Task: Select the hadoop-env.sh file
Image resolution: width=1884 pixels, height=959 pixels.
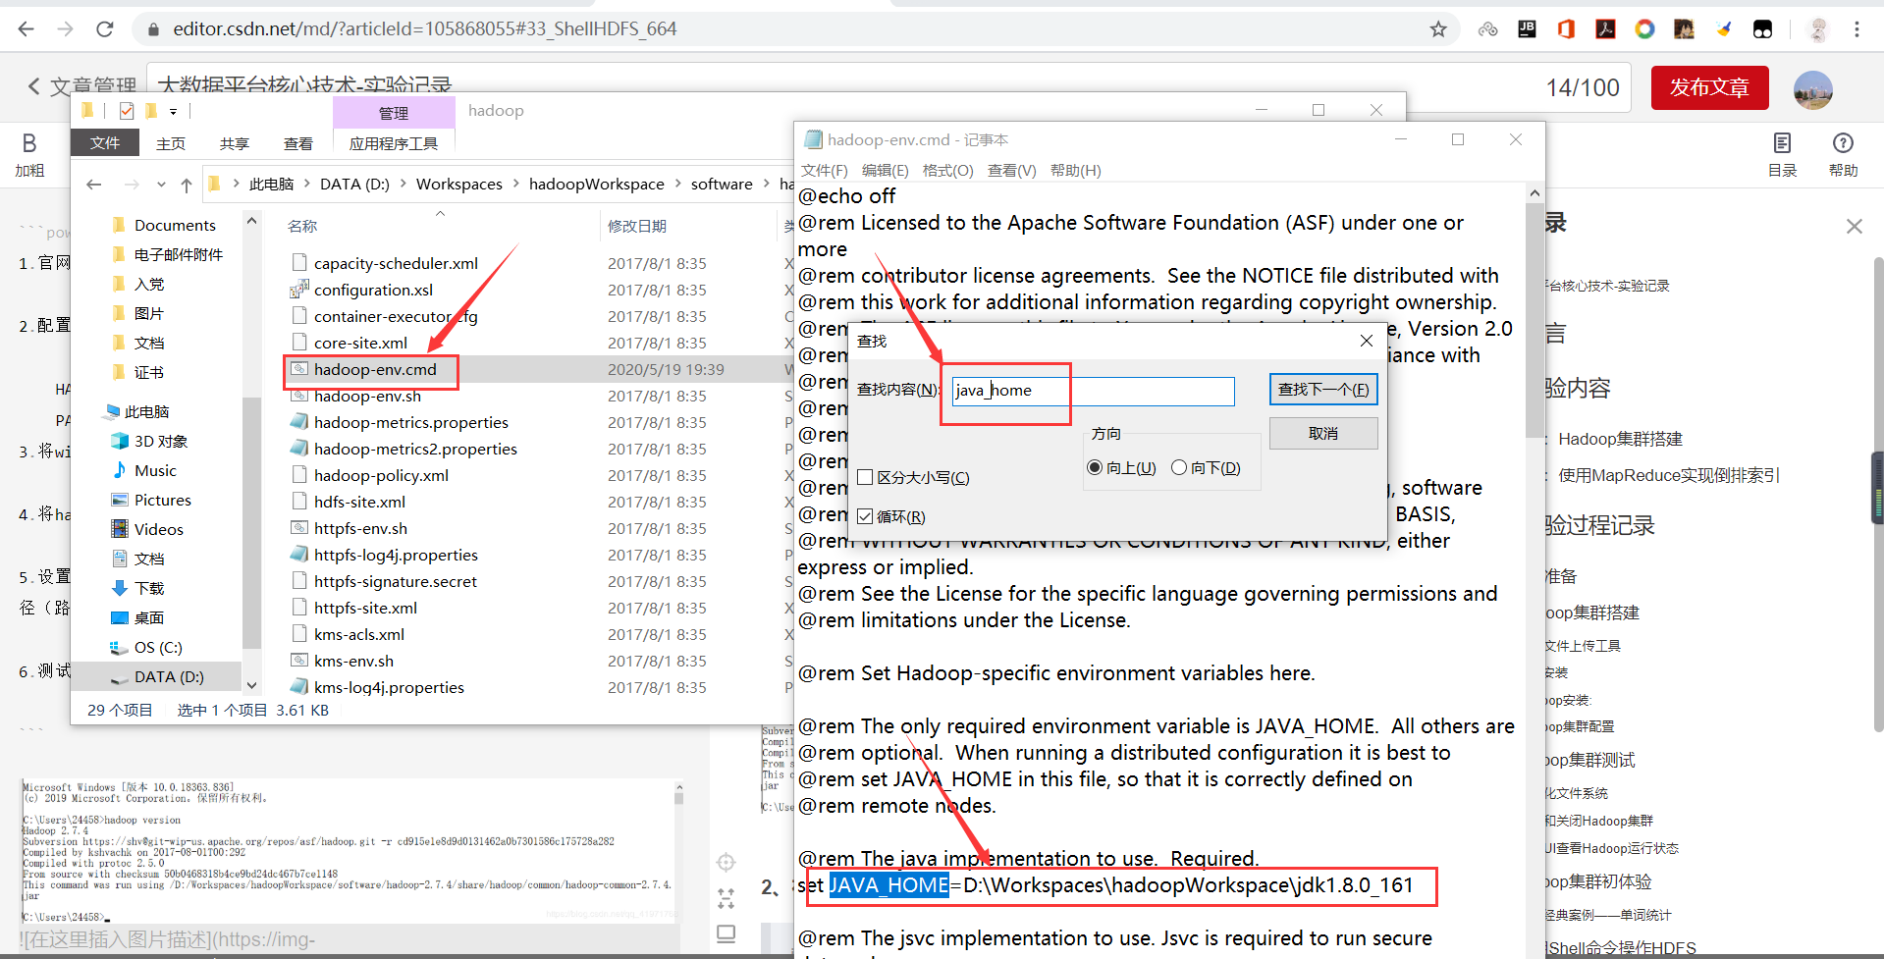Action: 367,396
